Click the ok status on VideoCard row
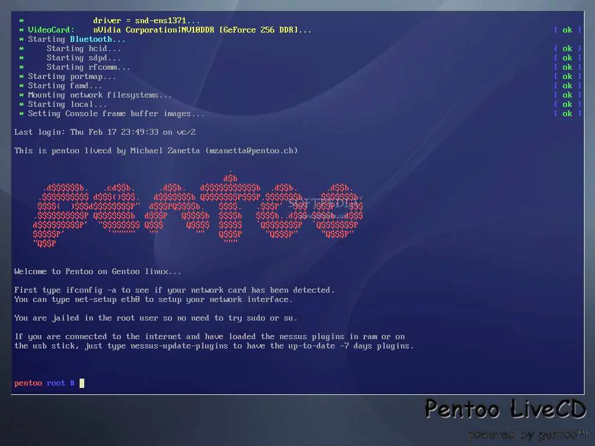 tap(567, 30)
